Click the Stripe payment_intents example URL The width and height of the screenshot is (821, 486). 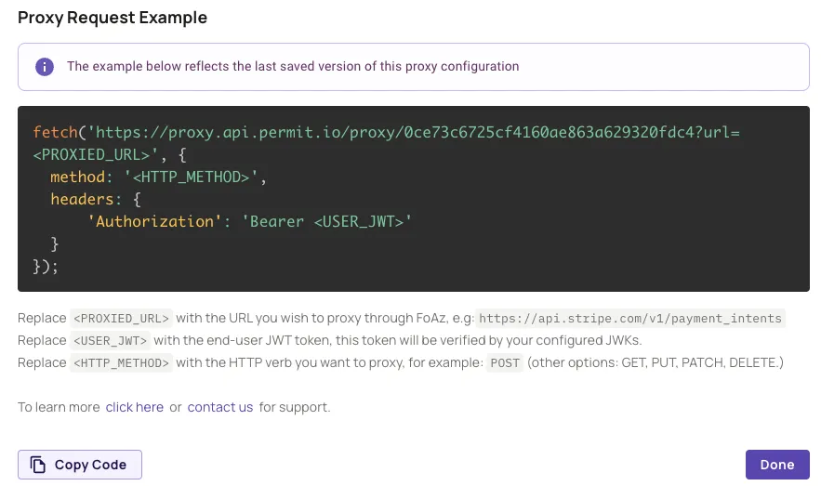click(631, 319)
